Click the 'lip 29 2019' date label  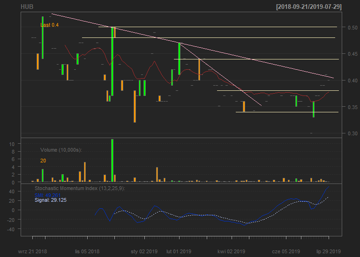click(329, 251)
